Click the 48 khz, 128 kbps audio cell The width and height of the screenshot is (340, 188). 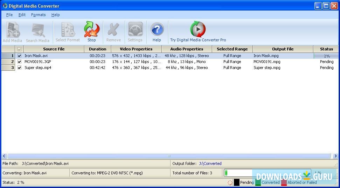click(x=187, y=56)
